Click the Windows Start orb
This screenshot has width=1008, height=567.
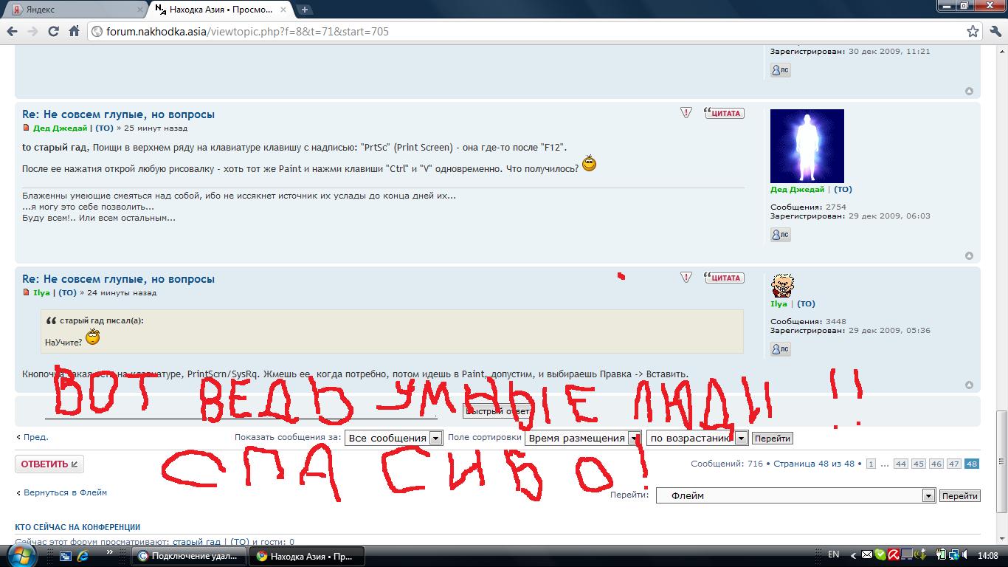(22, 554)
